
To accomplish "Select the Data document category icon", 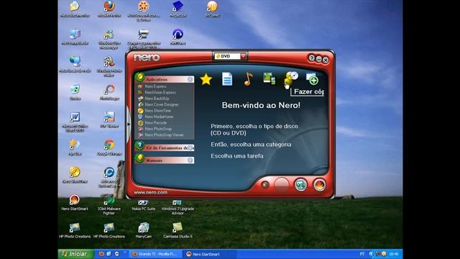I will point(227,79).
